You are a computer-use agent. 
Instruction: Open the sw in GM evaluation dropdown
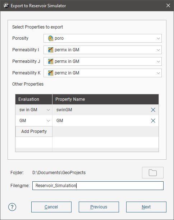(34, 110)
